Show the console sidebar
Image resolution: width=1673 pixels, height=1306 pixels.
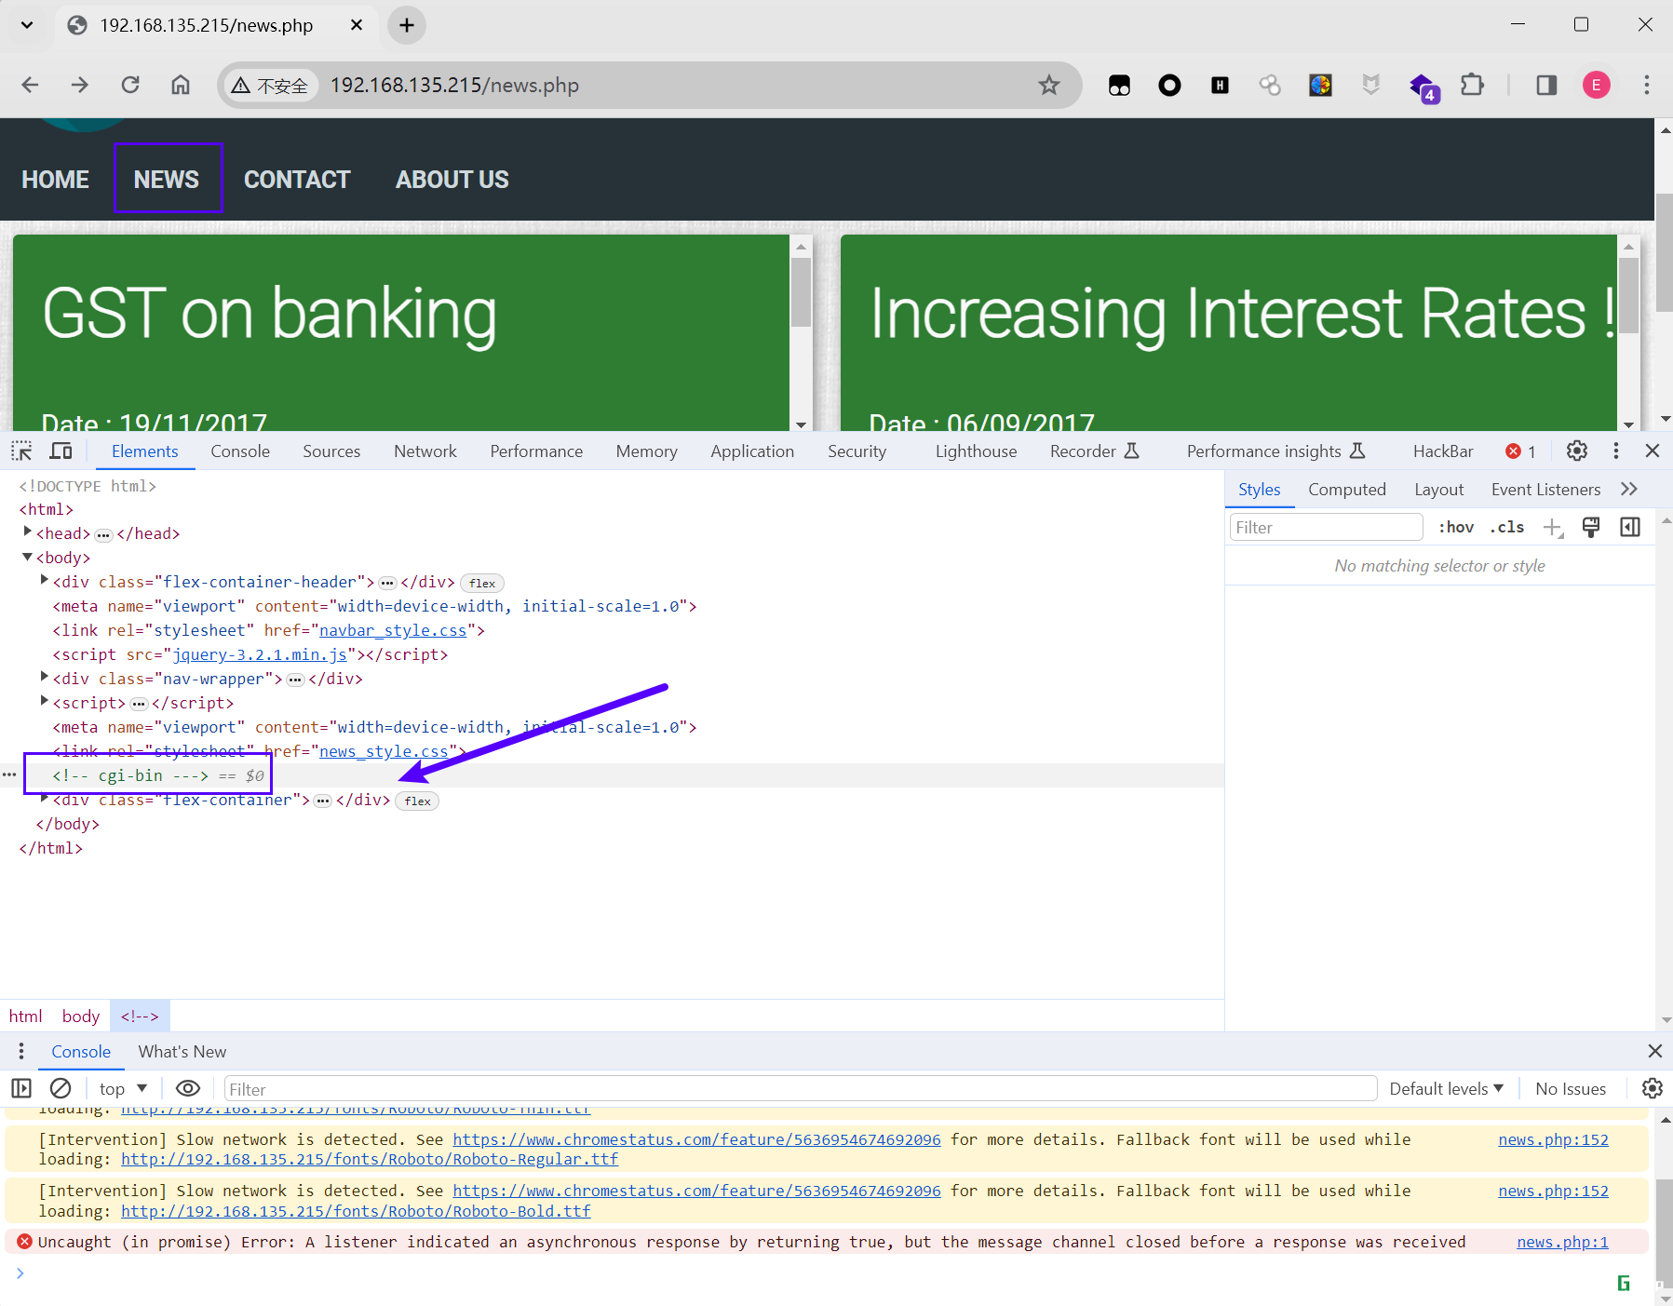(x=21, y=1088)
